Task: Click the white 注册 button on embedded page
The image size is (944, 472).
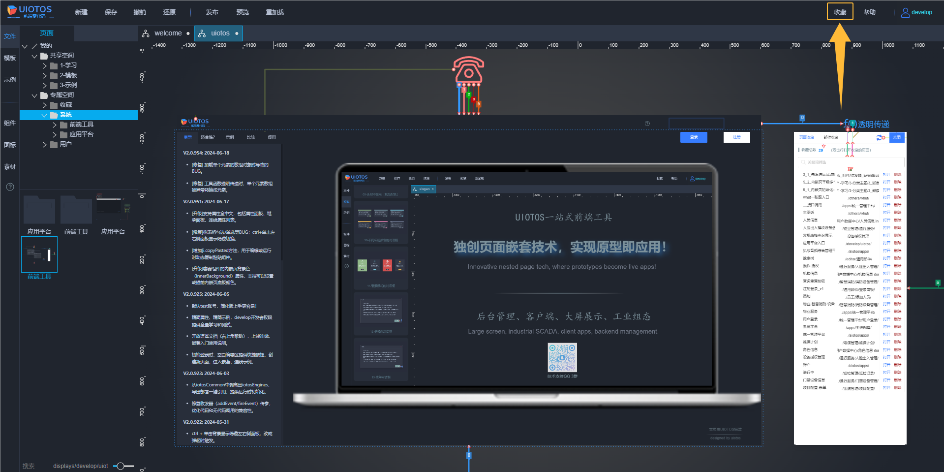Action: click(x=737, y=137)
